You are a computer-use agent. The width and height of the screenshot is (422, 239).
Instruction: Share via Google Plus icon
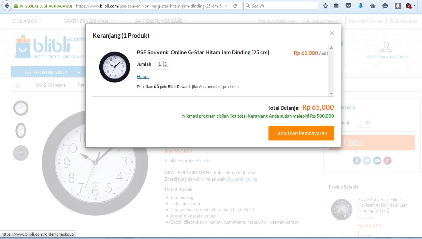point(388,161)
